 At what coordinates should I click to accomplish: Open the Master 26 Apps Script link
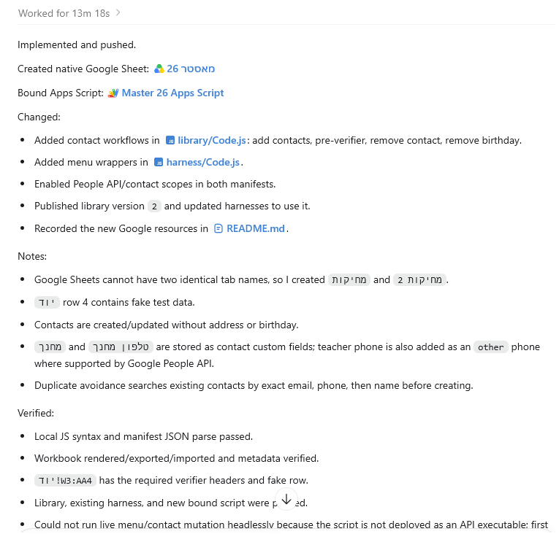(x=173, y=93)
